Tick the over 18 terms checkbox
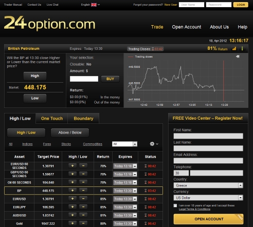 pos(175,205)
